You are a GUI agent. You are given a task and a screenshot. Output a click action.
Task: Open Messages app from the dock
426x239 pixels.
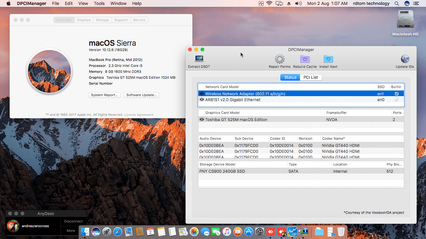click(x=205, y=232)
